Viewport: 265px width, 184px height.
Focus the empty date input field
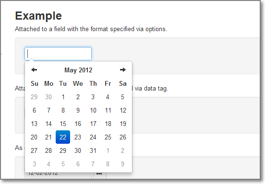tap(58, 54)
